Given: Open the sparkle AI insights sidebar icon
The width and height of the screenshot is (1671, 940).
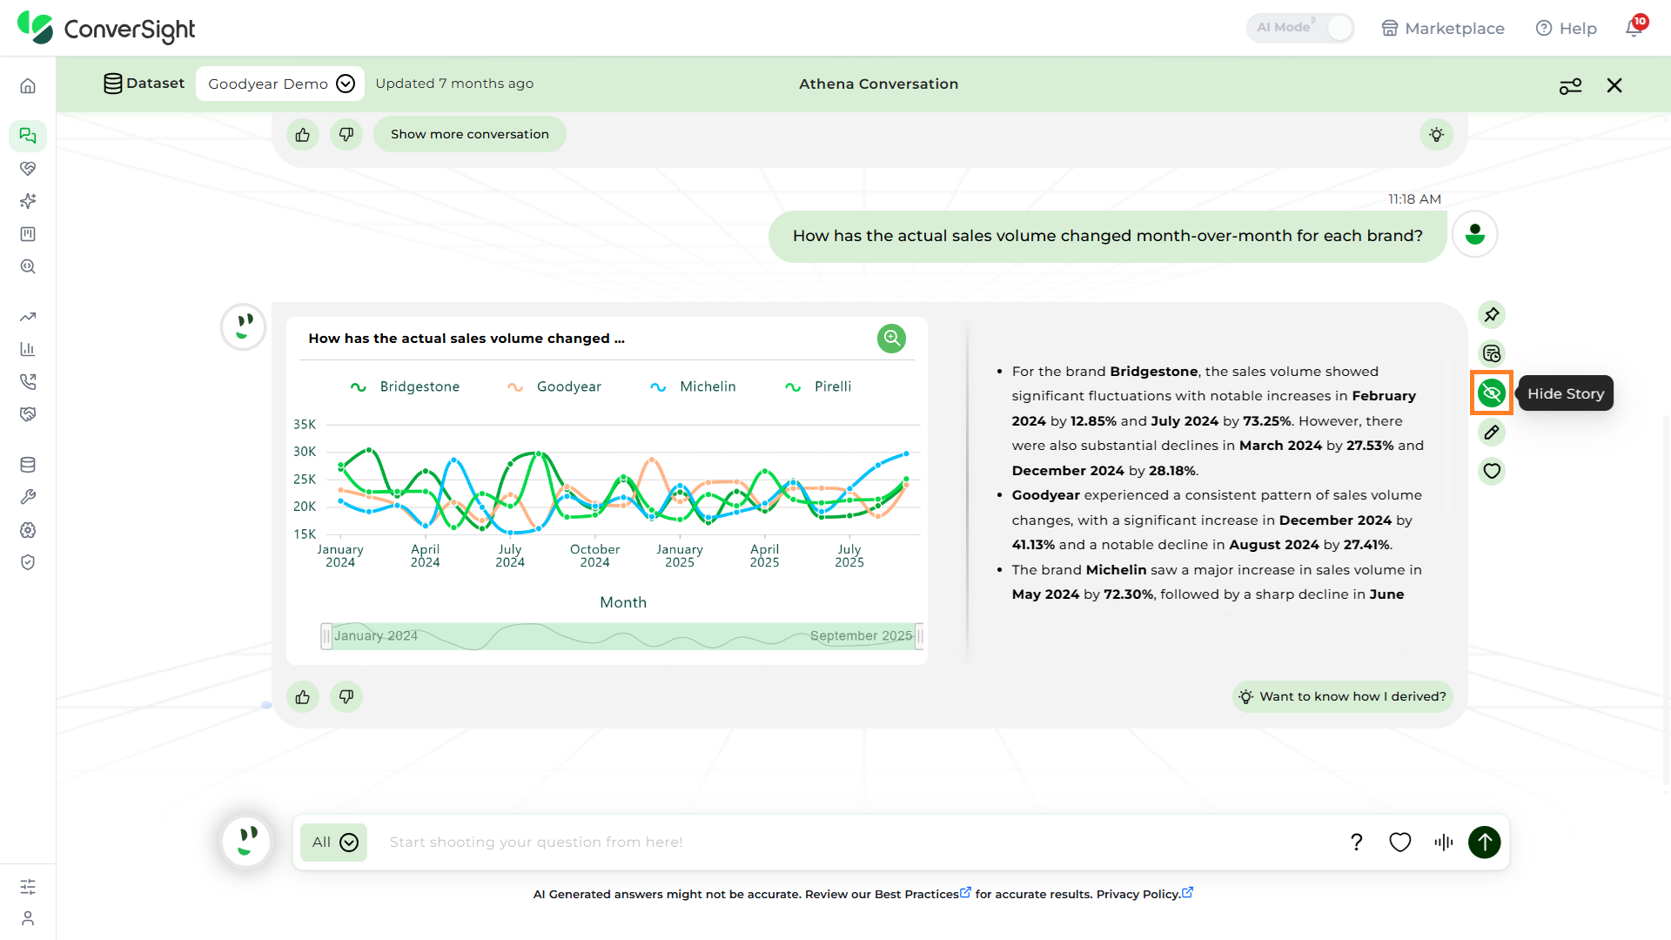Looking at the screenshot, I should pos(28,201).
